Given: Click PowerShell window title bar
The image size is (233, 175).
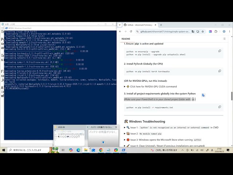Looking at the screenshot, I should click(x=59, y=28).
